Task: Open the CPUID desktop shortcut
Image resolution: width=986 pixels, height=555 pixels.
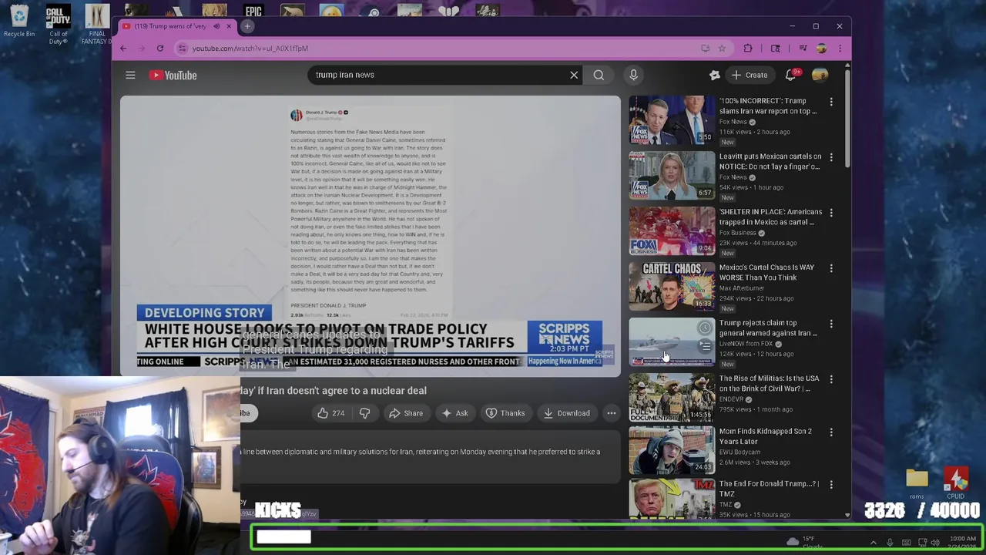Action: pos(957,483)
